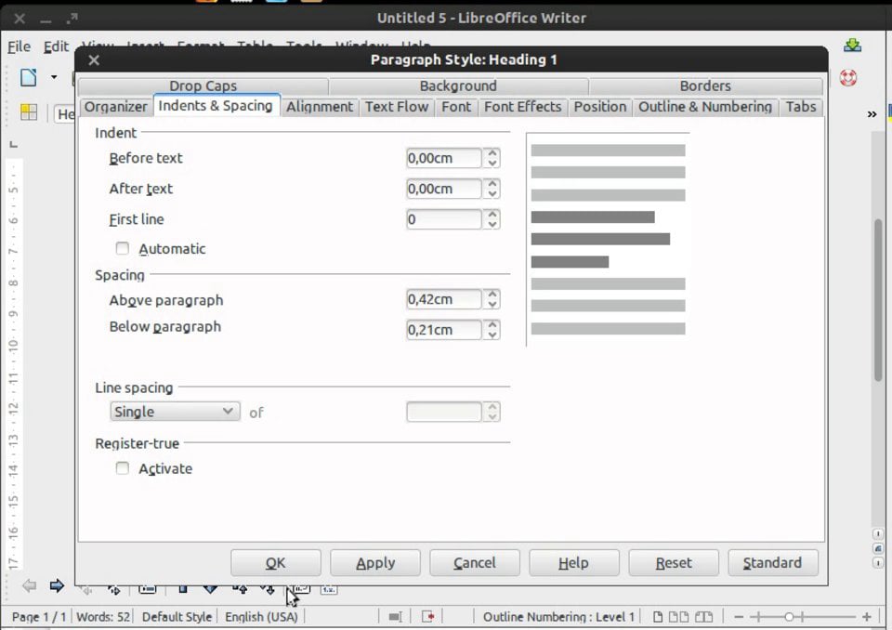The height and width of the screenshot is (630, 892).
Task: Open the Font Effects tab
Action: pos(522,107)
